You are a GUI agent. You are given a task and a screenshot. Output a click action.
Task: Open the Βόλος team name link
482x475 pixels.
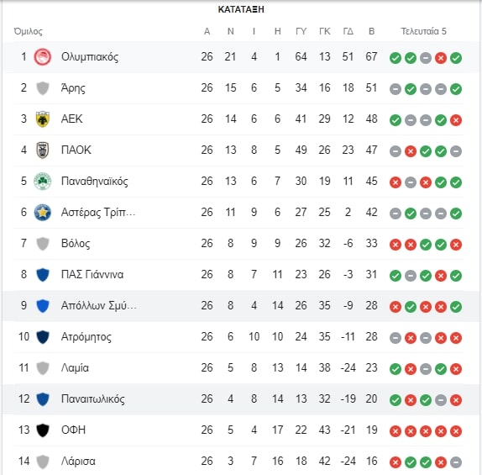point(76,244)
